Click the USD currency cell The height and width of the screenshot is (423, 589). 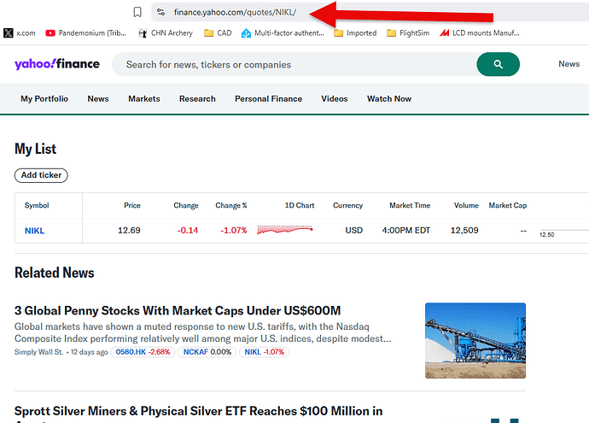pos(354,230)
